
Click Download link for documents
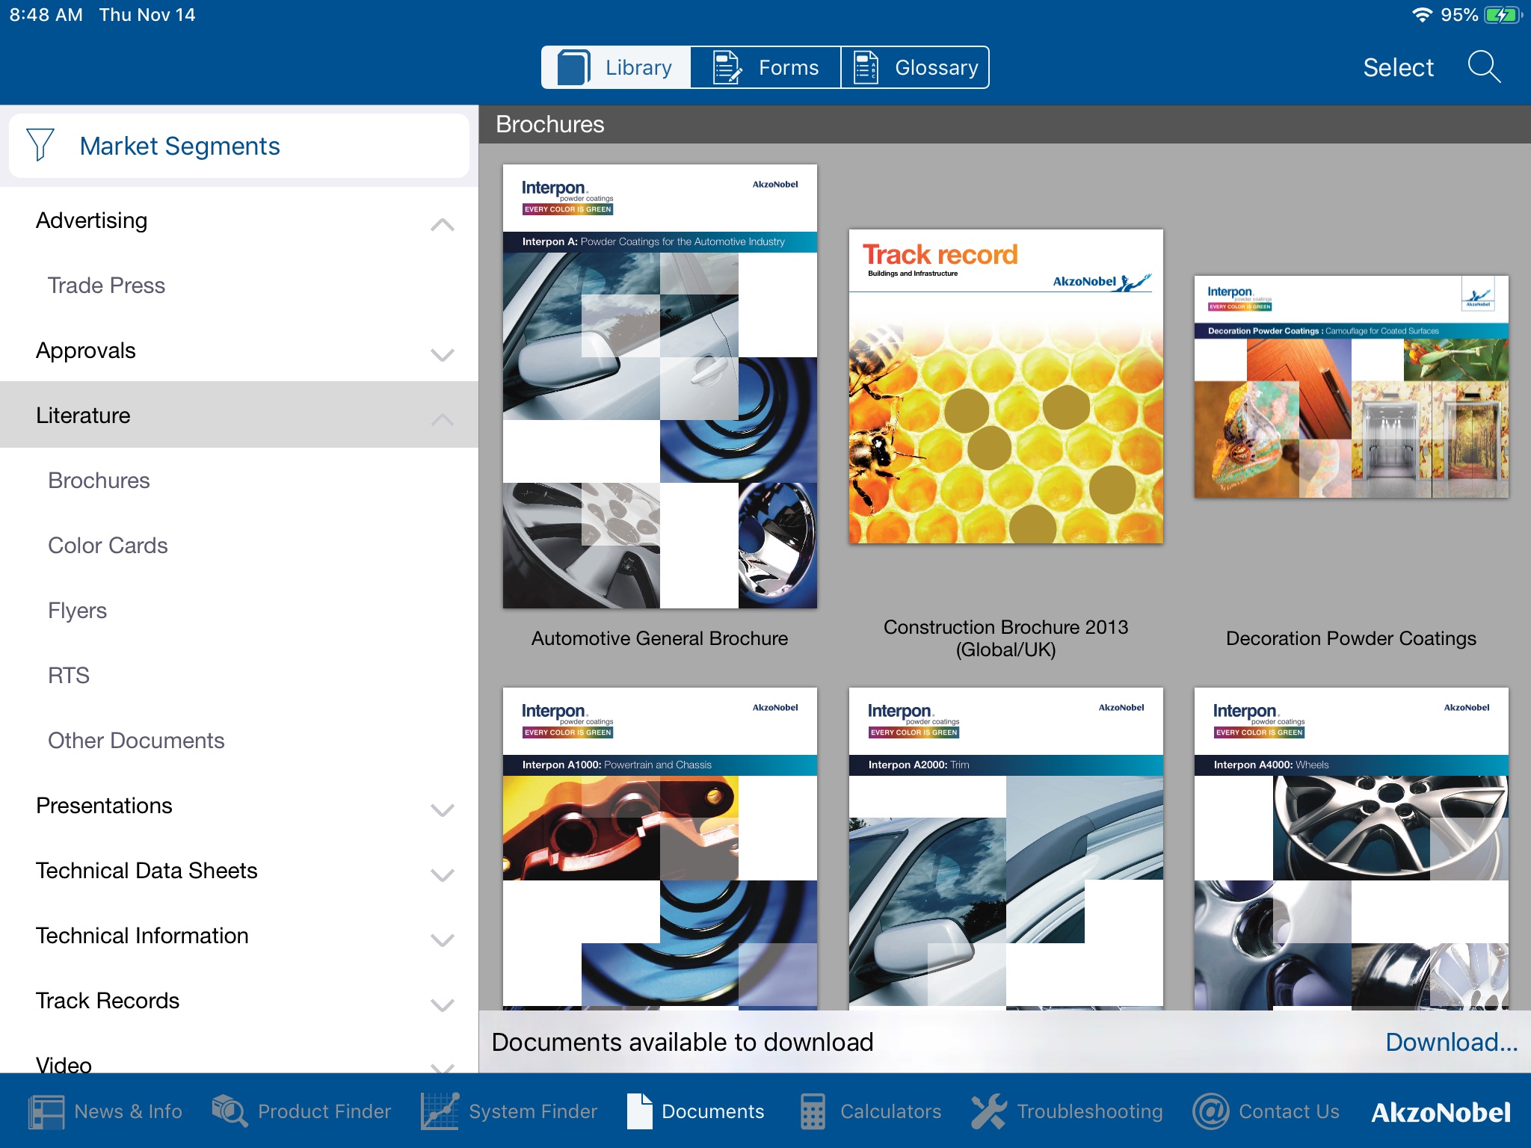pyautogui.click(x=1452, y=1040)
